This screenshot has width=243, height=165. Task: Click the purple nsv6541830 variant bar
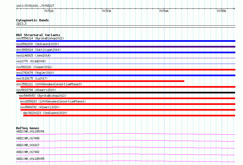tap(126, 47)
